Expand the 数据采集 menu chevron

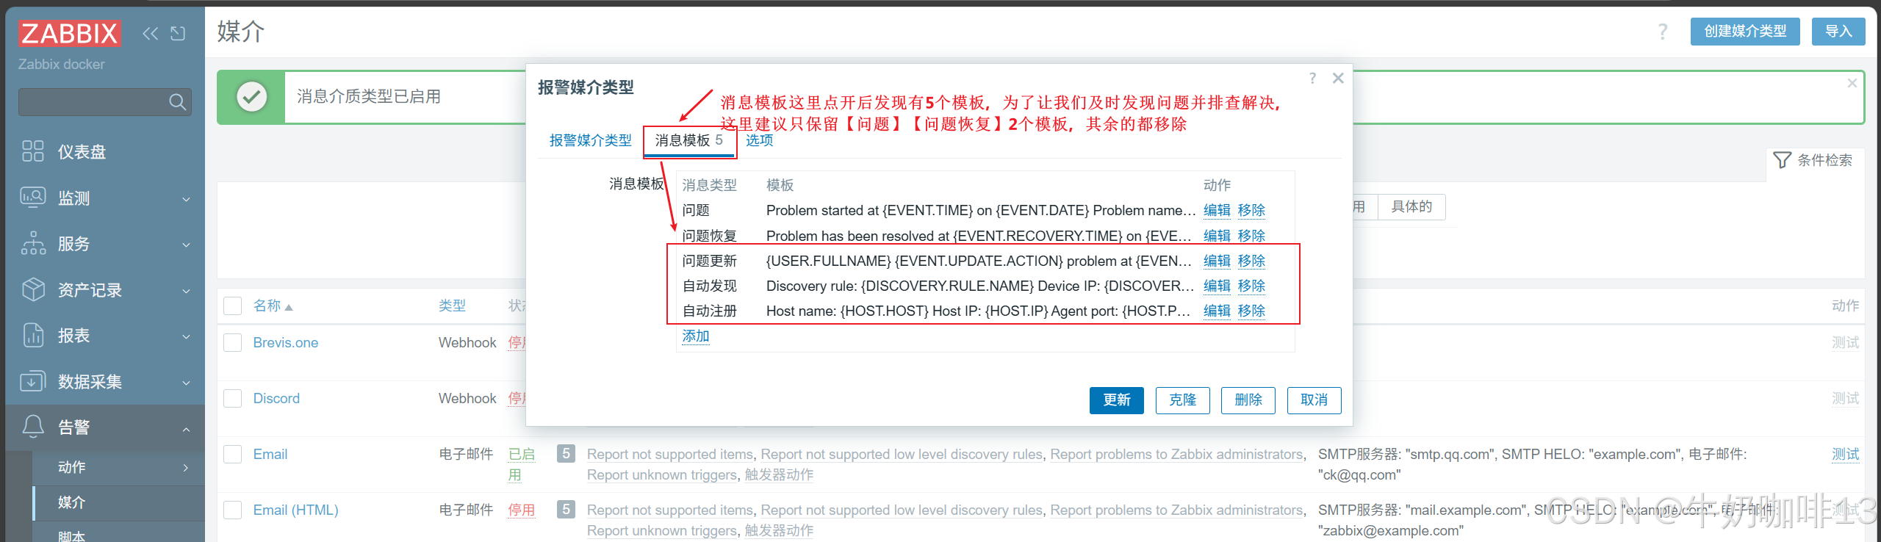click(x=186, y=383)
